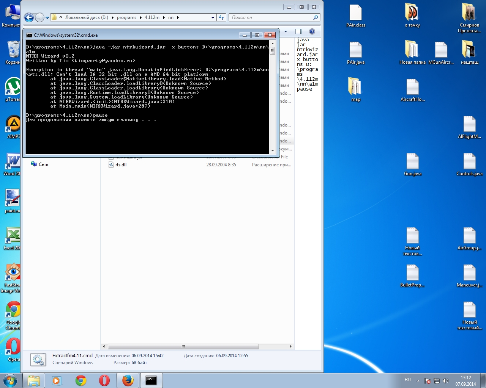486x388 pixels.
Task: Click the Explorer back navigation button
Action: tap(29, 17)
